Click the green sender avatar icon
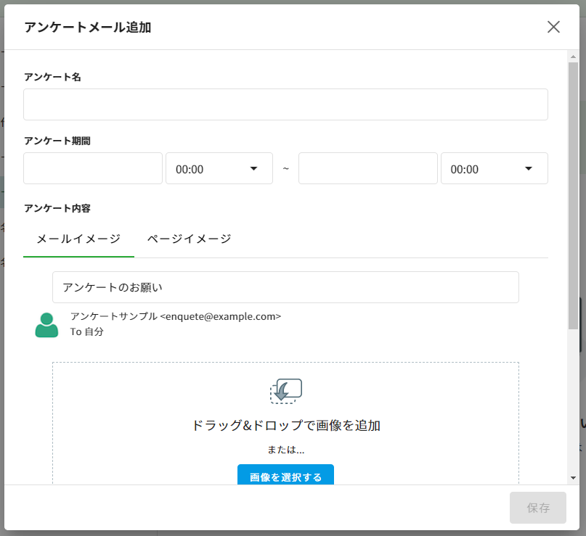Screen dimensions: 586x536 point(46,325)
